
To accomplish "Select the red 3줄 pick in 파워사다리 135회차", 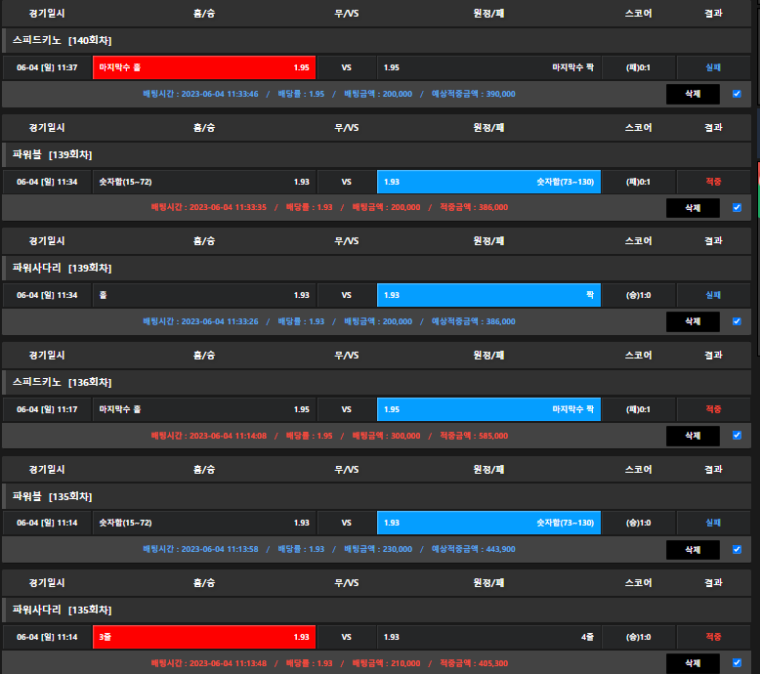I will [x=204, y=637].
